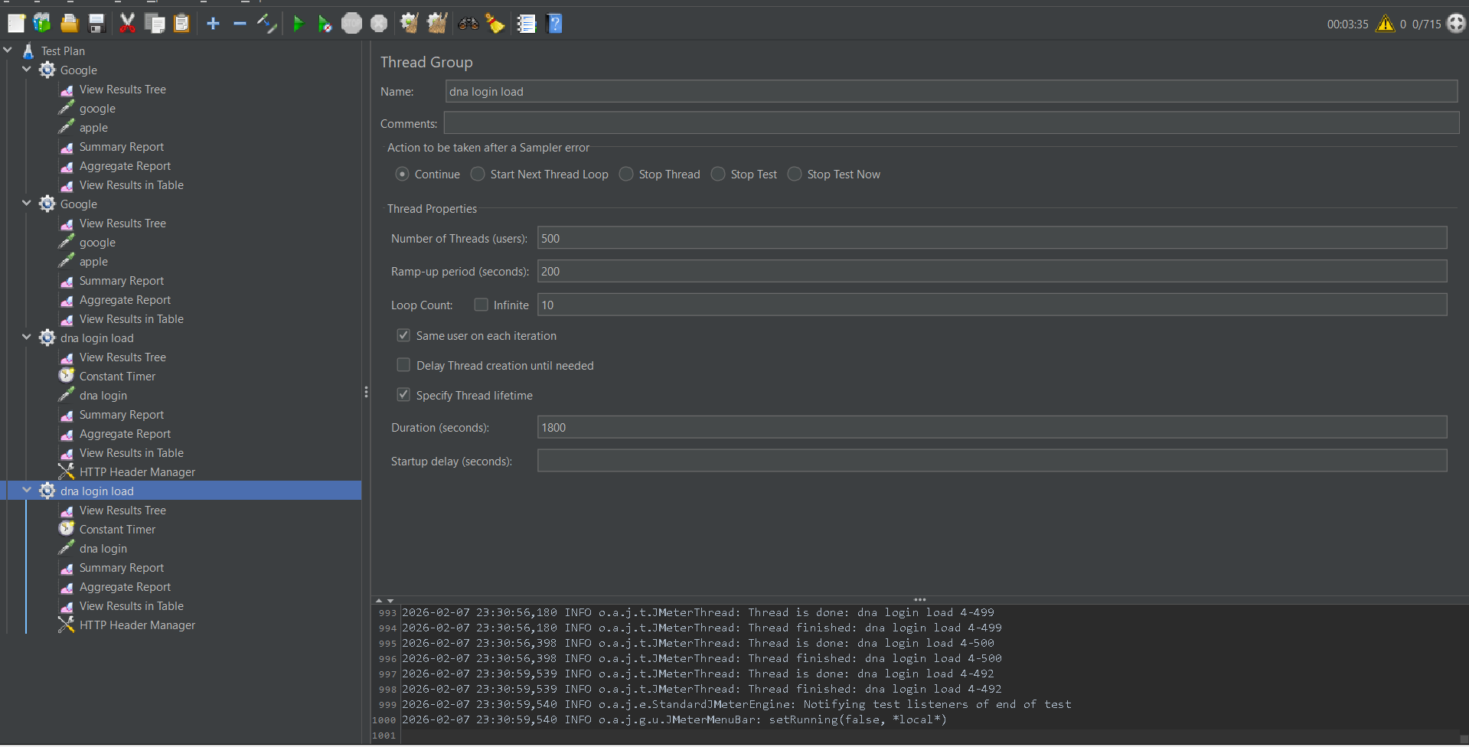This screenshot has width=1469, height=747.
Task: Uncheck Same user on each iteration
Action: click(x=403, y=335)
